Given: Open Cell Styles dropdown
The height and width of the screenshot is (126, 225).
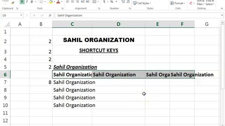Looking at the screenshot, I should click(142, 3).
